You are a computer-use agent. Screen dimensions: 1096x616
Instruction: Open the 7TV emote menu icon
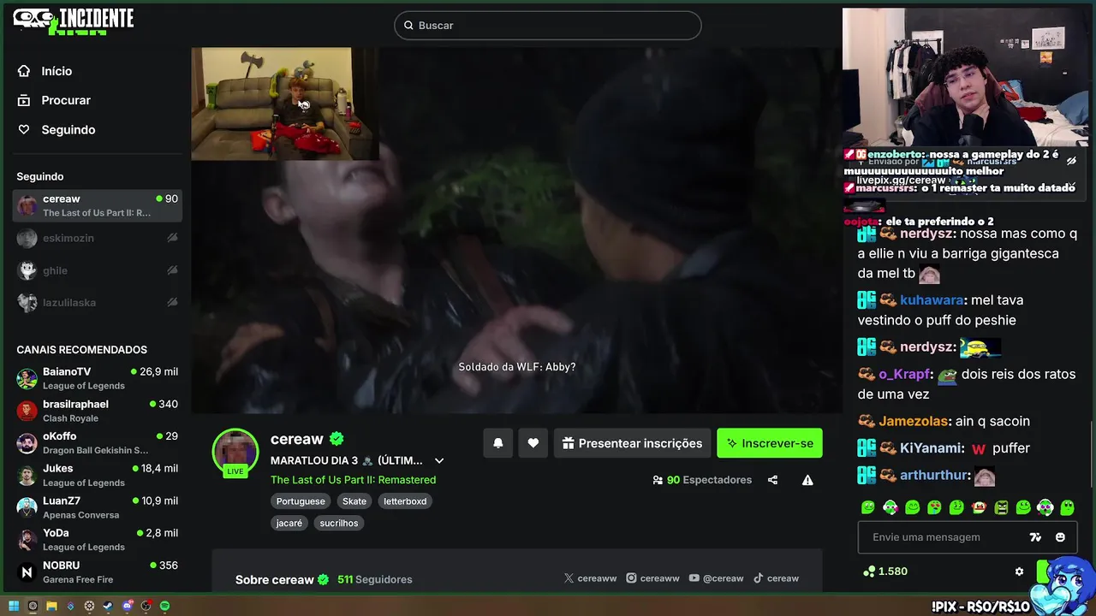pos(1035,537)
